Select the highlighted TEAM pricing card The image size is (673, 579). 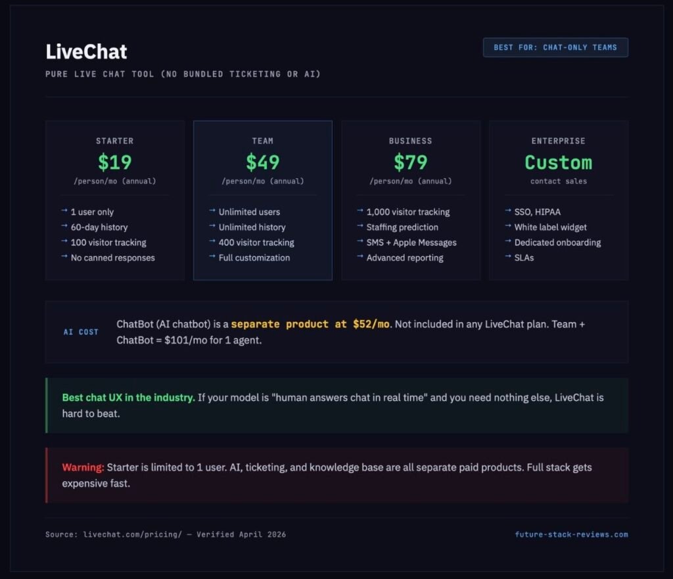coord(262,200)
